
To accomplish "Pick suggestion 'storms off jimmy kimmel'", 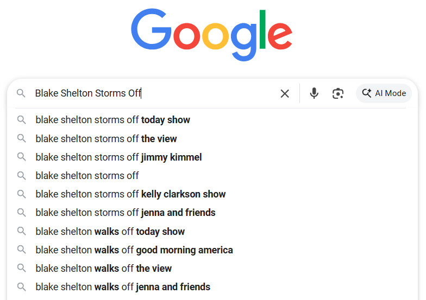I will tap(118, 157).
